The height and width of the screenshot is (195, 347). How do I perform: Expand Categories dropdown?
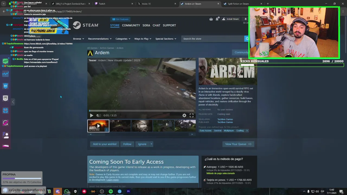click(123, 39)
